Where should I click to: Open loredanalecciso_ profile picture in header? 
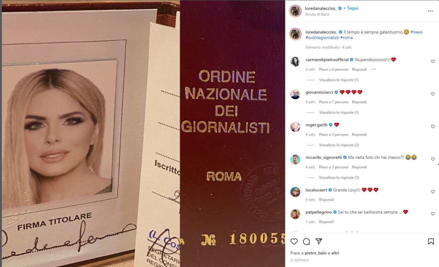295,11
